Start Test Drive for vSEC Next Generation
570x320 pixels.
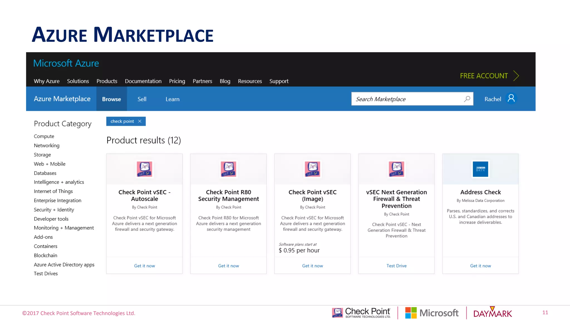click(x=397, y=266)
